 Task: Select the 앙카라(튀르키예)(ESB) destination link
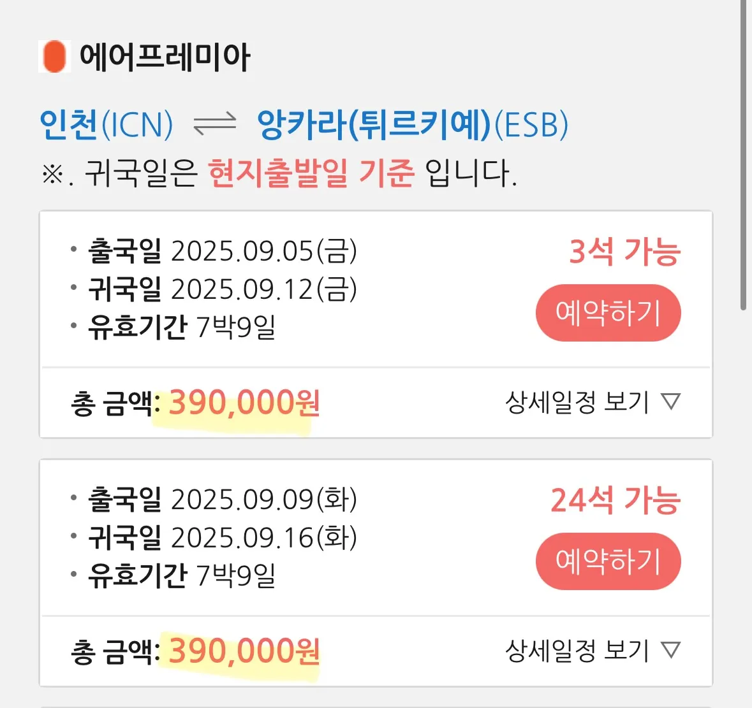(x=412, y=124)
